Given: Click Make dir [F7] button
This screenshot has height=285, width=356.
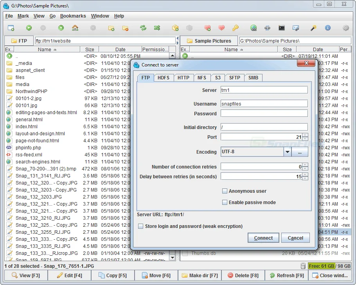Looking at the screenshot, I should point(200,276).
